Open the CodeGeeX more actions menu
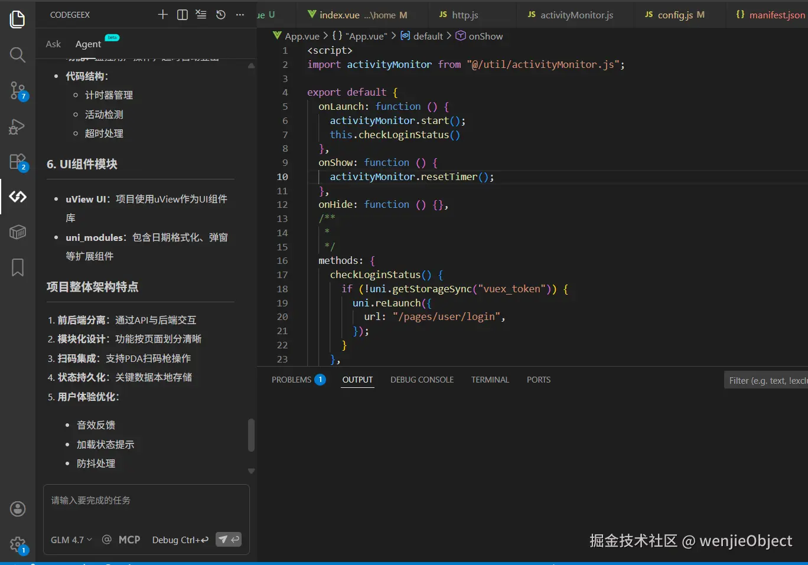This screenshot has height=565, width=808. (239, 14)
